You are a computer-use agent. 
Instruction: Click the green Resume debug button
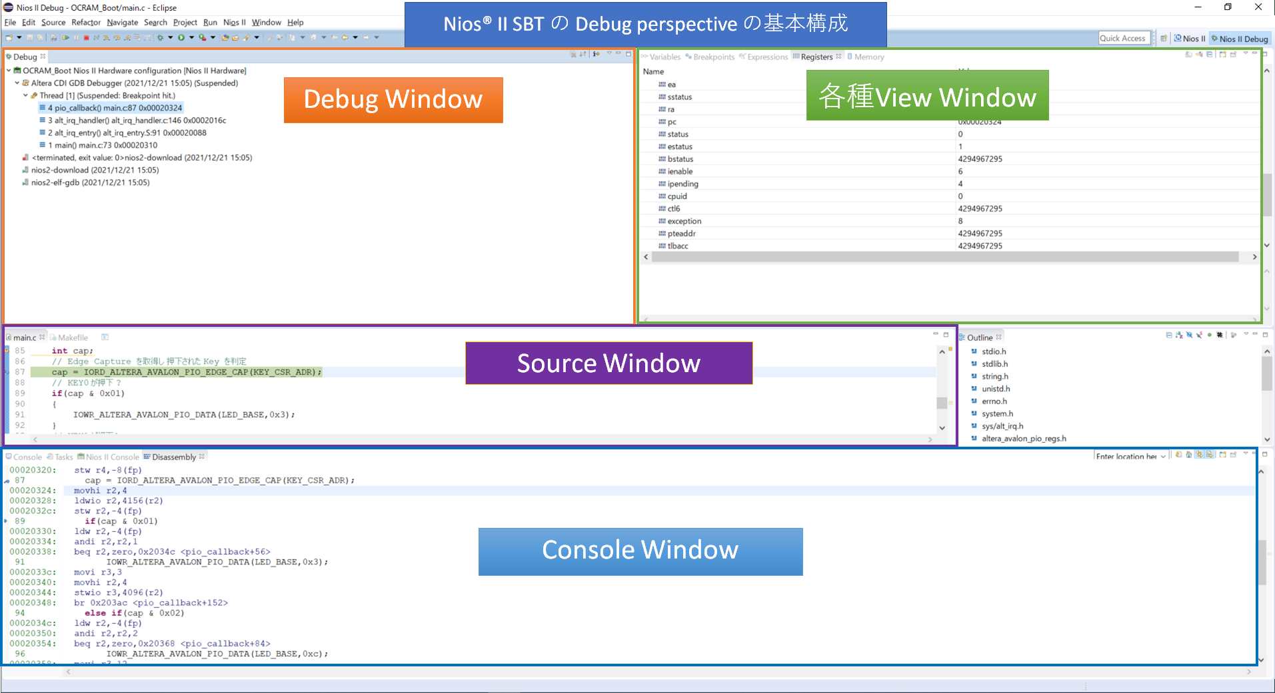66,38
